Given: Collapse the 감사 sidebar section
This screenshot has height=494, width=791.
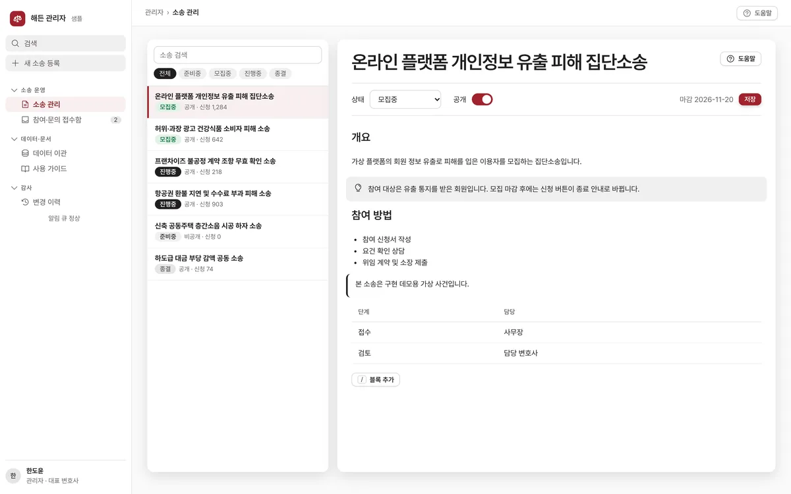Looking at the screenshot, I should [x=22, y=188].
